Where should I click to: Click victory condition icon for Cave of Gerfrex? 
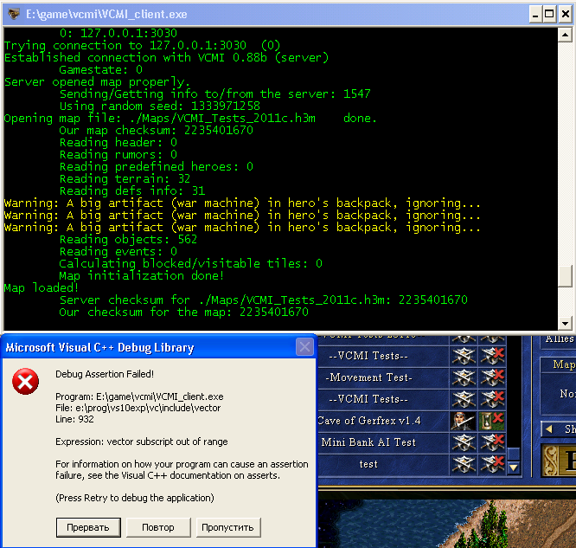(464, 421)
